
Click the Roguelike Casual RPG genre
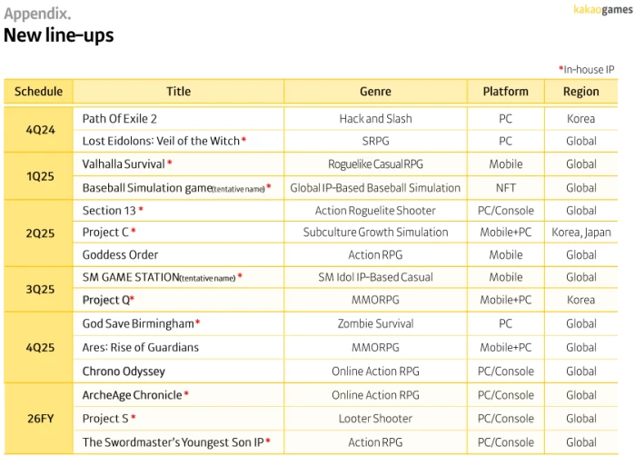point(375,164)
